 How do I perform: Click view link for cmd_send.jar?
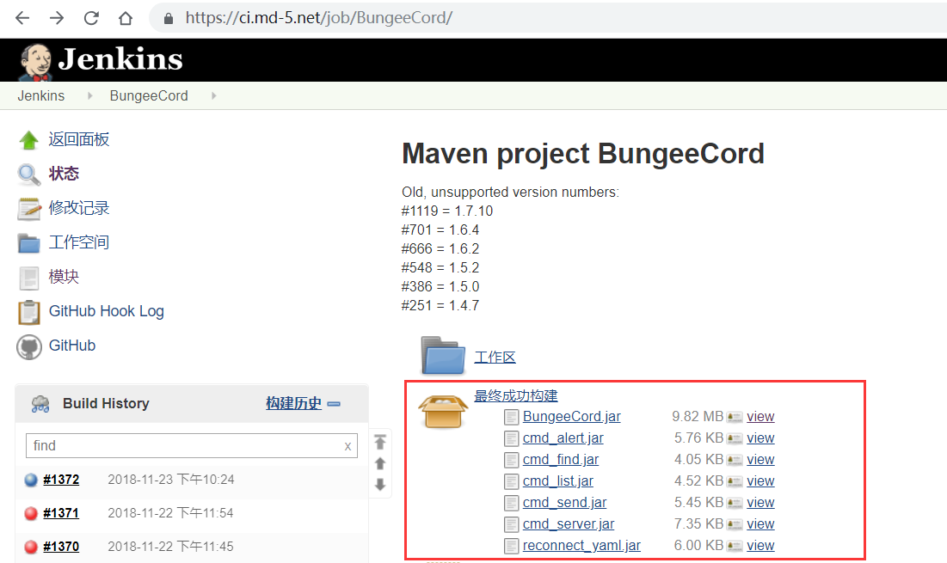pyautogui.click(x=760, y=503)
